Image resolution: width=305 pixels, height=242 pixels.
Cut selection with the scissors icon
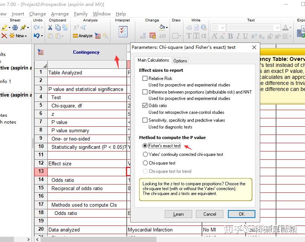click(x=50, y=27)
